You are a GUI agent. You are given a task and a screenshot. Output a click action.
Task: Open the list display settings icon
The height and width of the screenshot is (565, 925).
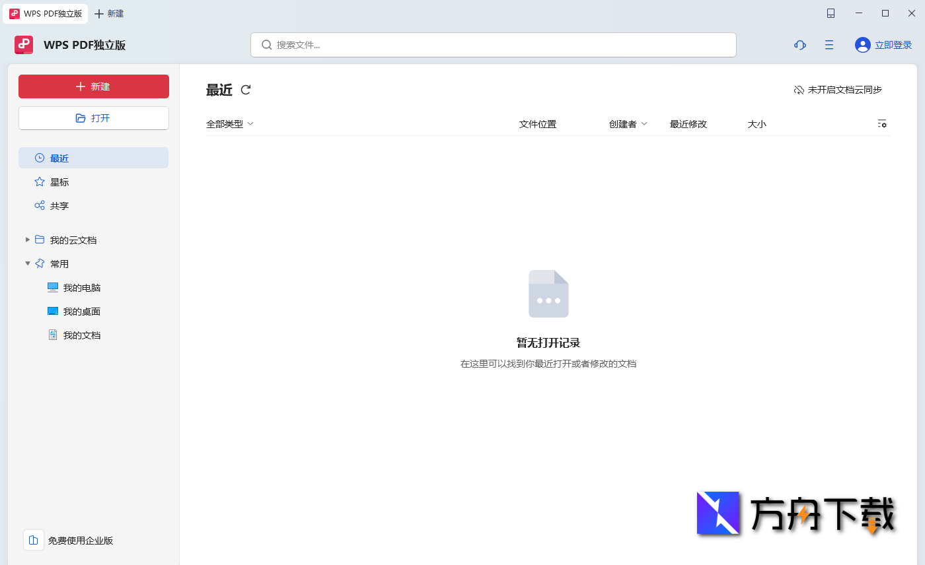[881, 123]
